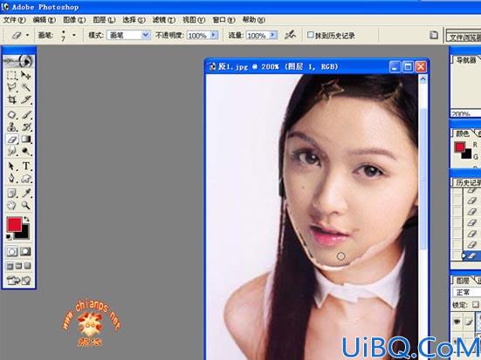Set Standard Screen mode
Image resolution: width=481 pixels, height=360 pixels.
click(x=10, y=266)
